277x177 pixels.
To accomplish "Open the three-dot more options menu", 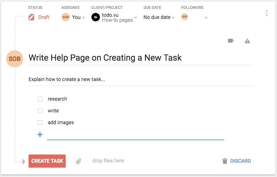I will click(x=267, y=13).
